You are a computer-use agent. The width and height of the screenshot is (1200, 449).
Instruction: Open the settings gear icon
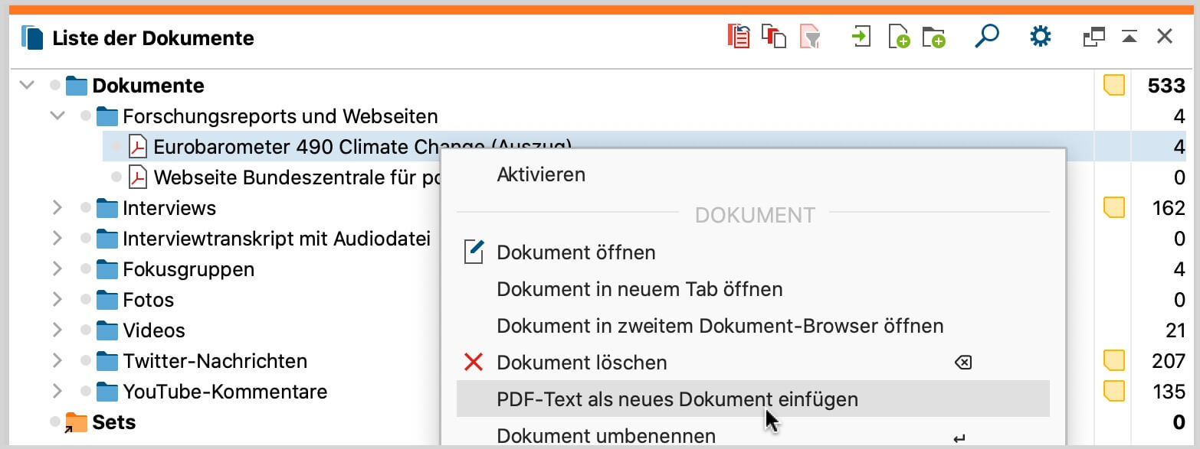point(1041,36)
